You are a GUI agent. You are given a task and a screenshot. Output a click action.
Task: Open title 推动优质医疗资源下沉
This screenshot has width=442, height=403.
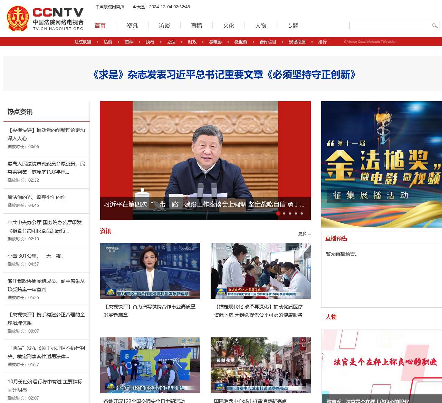258,311
